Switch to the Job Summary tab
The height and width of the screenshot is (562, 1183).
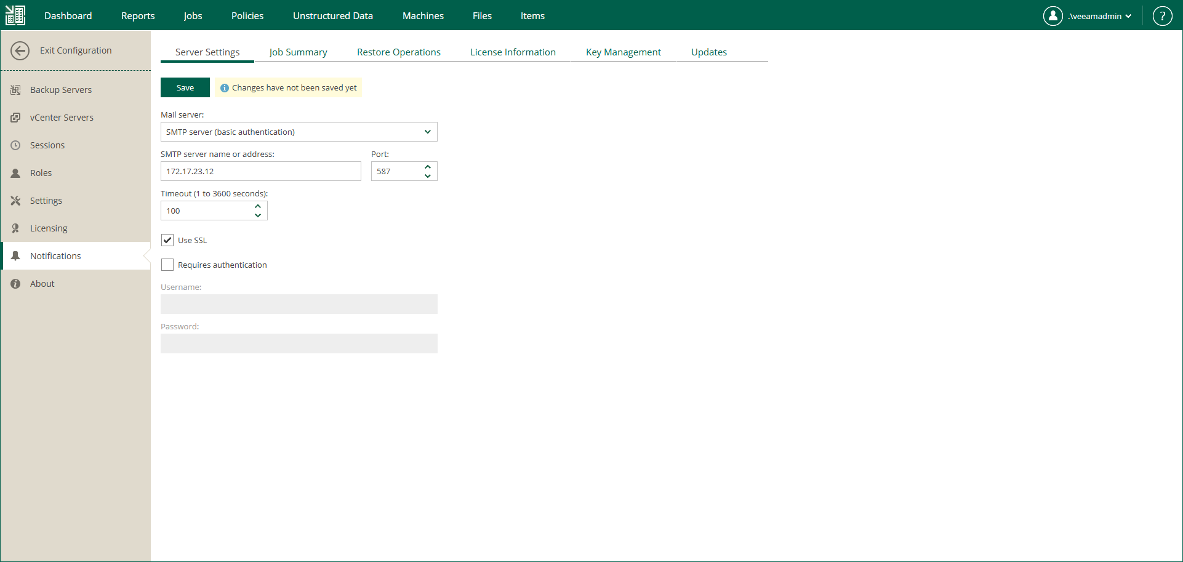click(x=298, y=52)
